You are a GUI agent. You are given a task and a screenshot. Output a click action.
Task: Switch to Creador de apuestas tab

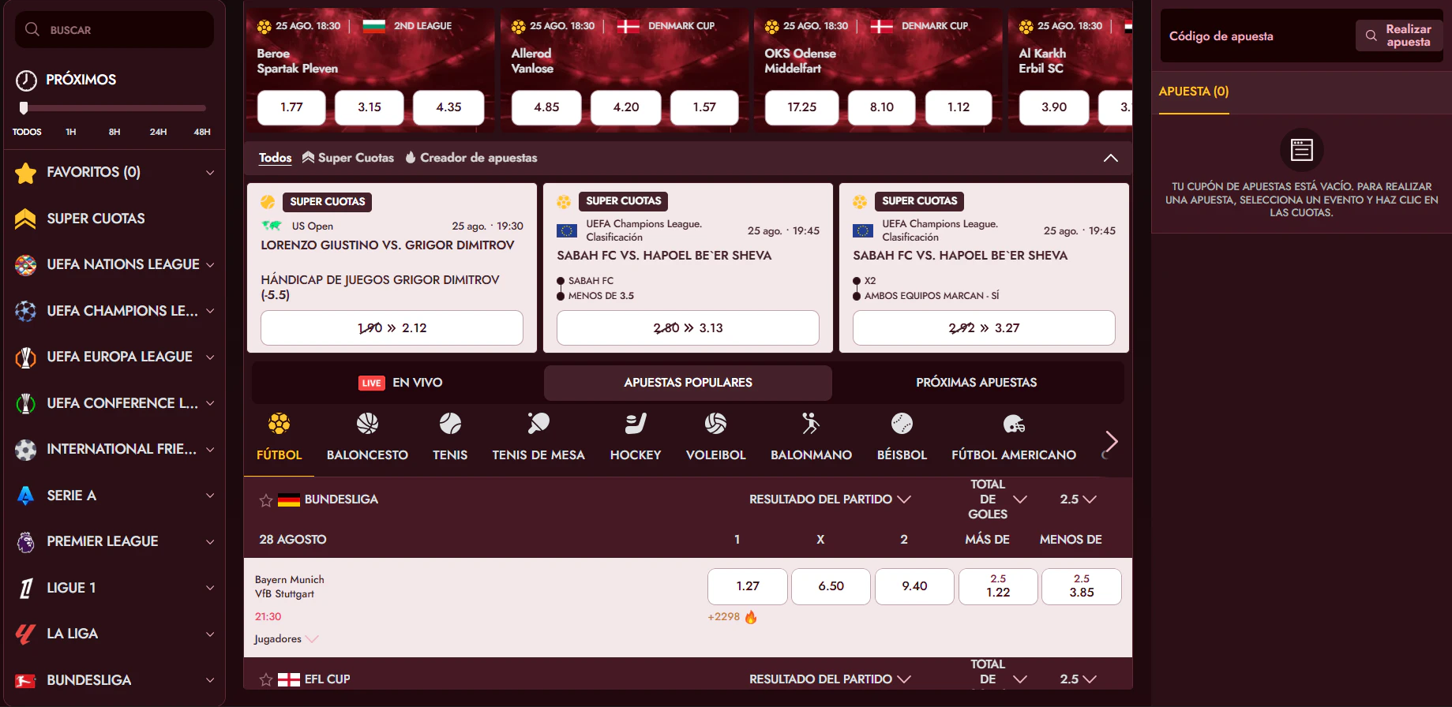pyautogui.click(x=471, y=158)
